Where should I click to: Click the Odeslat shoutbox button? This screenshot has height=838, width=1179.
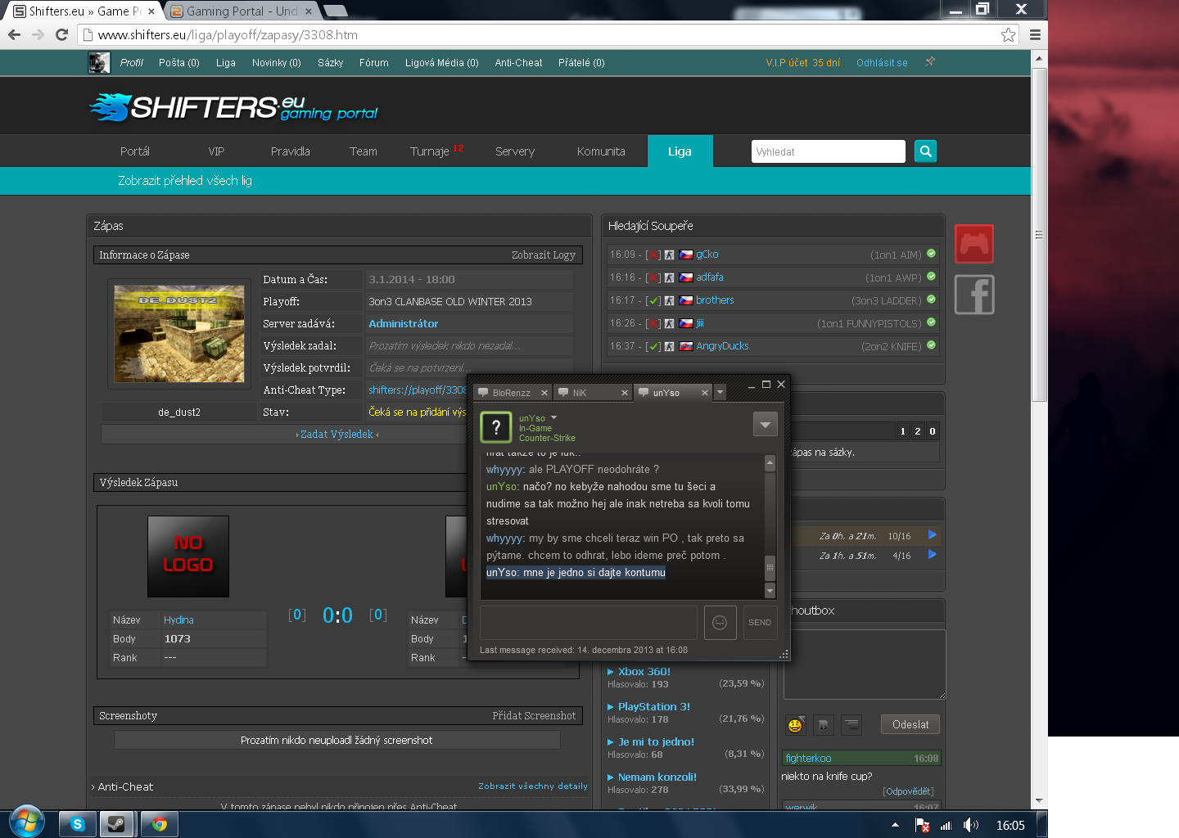point(910,725)
